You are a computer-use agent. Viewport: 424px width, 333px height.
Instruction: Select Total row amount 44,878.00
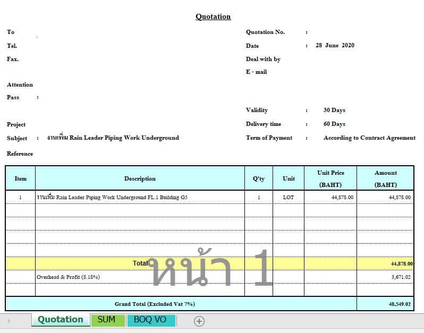[385, 263]
